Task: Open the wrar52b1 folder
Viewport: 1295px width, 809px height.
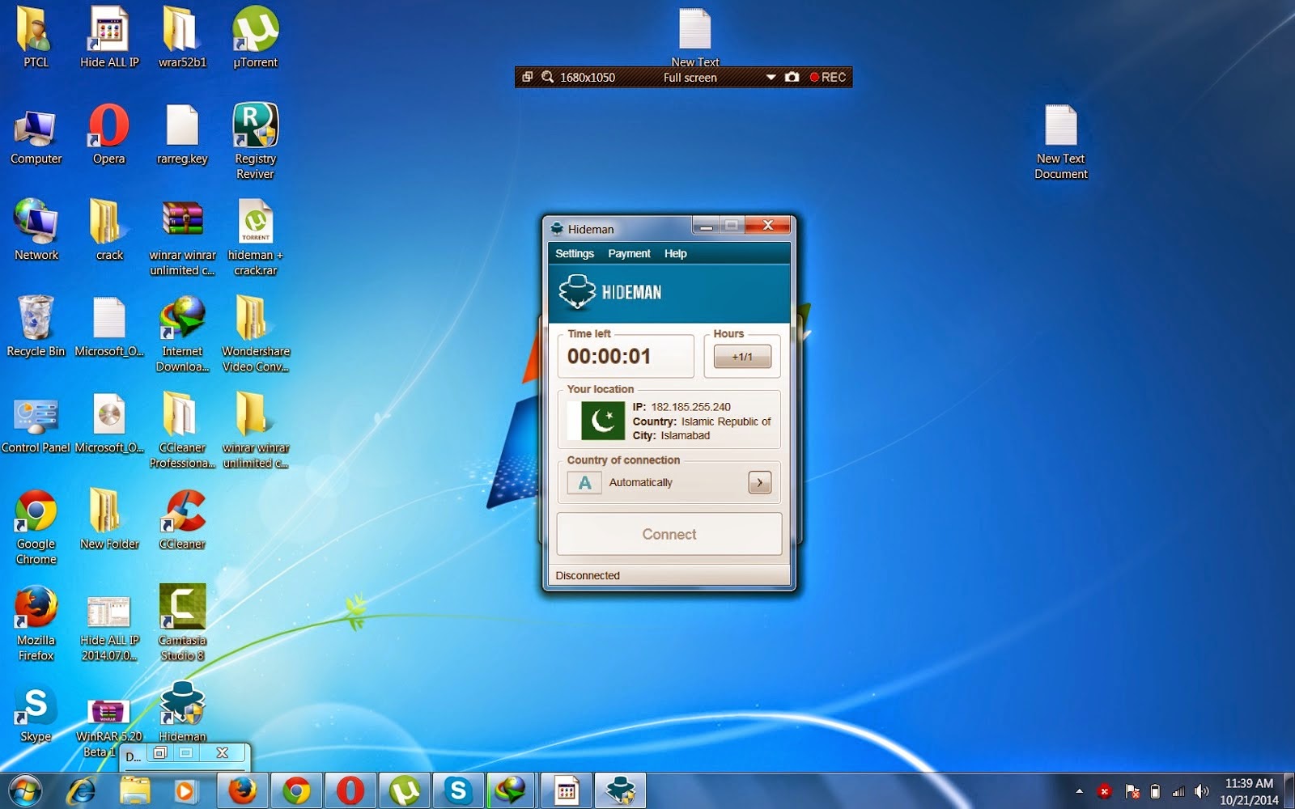Action: [x=182, y=36]
